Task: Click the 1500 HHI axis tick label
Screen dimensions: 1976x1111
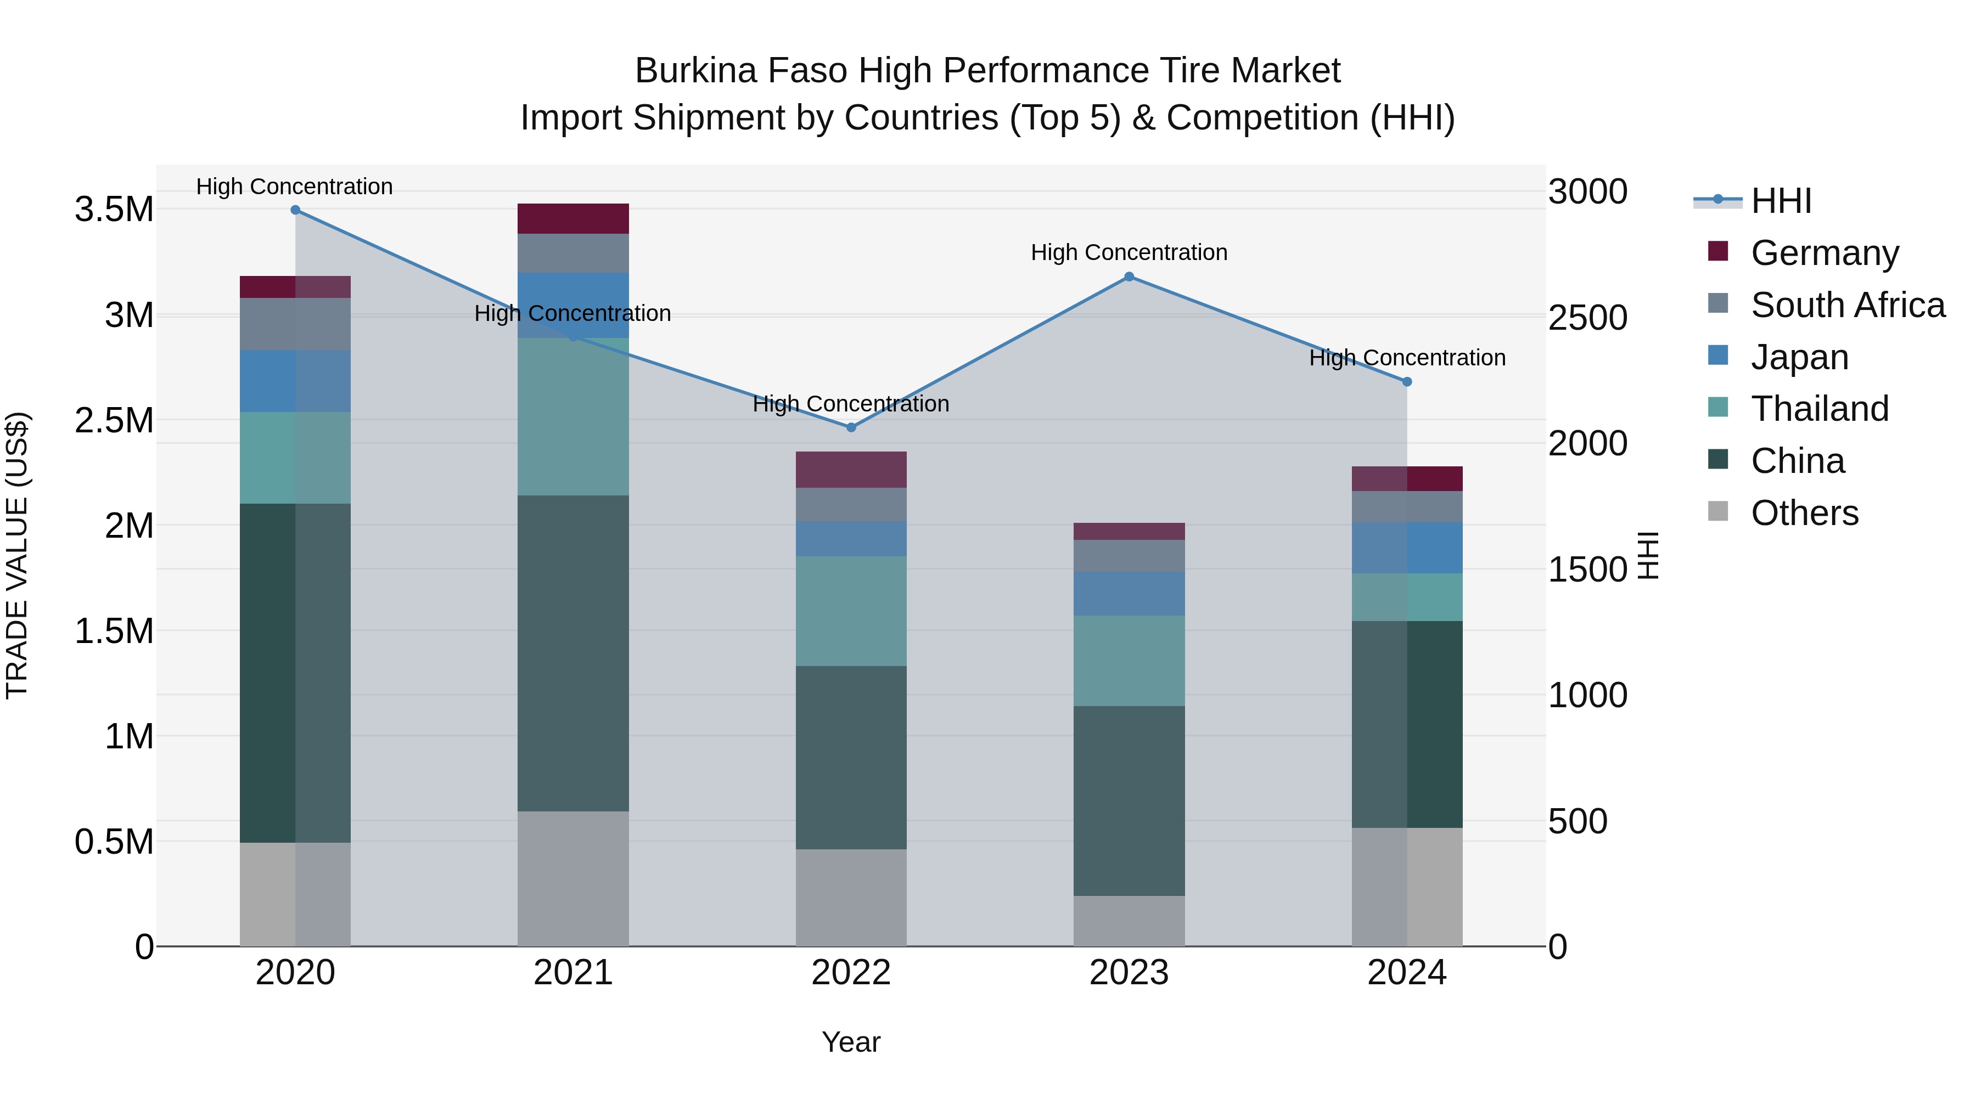Action: tap(1588, 569)
